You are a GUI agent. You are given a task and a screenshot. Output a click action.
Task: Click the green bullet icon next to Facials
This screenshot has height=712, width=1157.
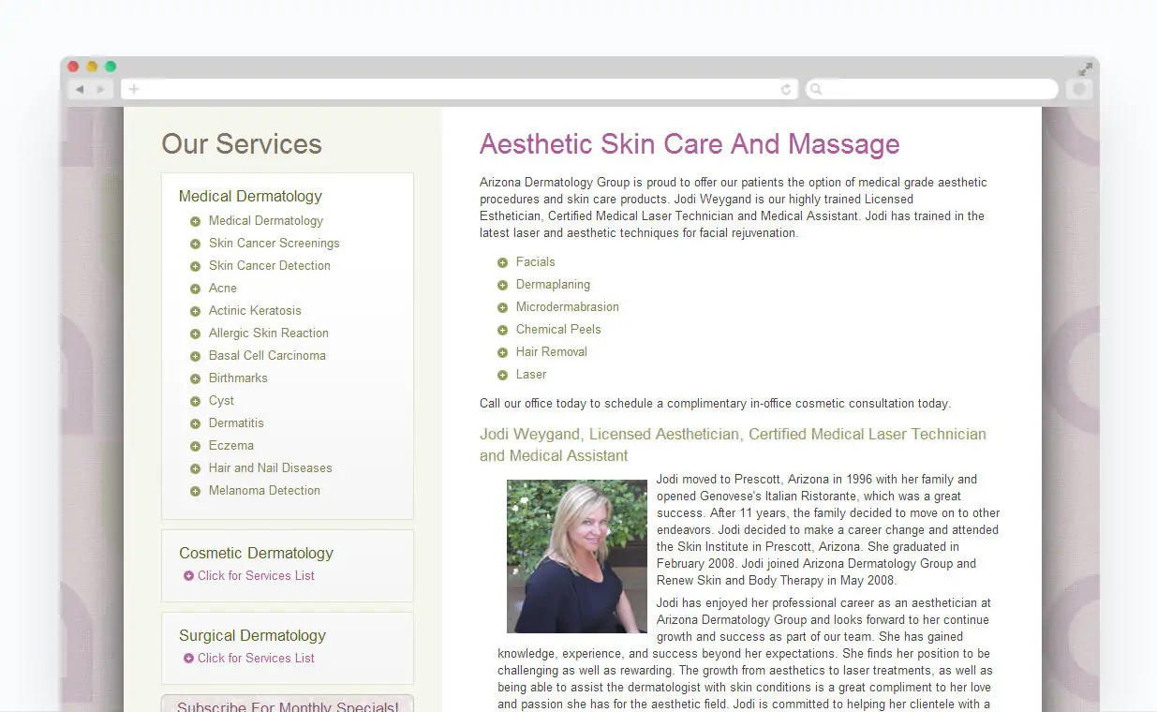(503, 262)
